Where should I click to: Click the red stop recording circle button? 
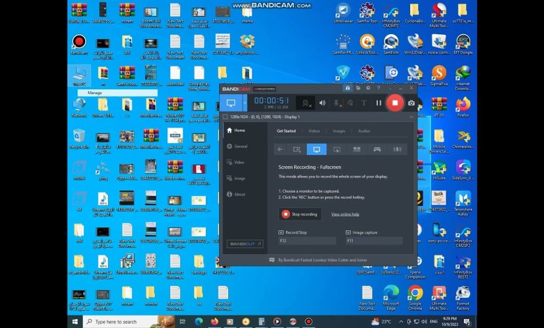395,103
